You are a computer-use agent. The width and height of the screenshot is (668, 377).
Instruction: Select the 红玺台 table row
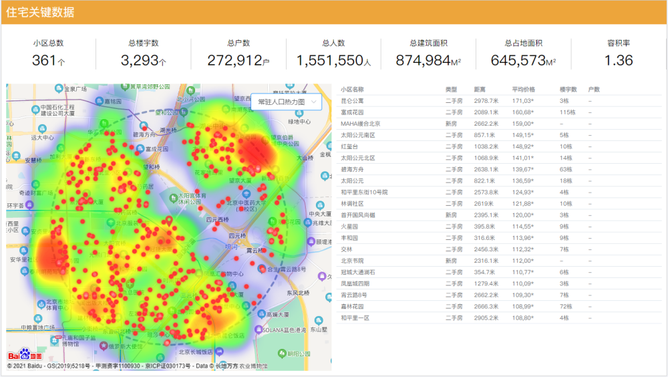499,146
